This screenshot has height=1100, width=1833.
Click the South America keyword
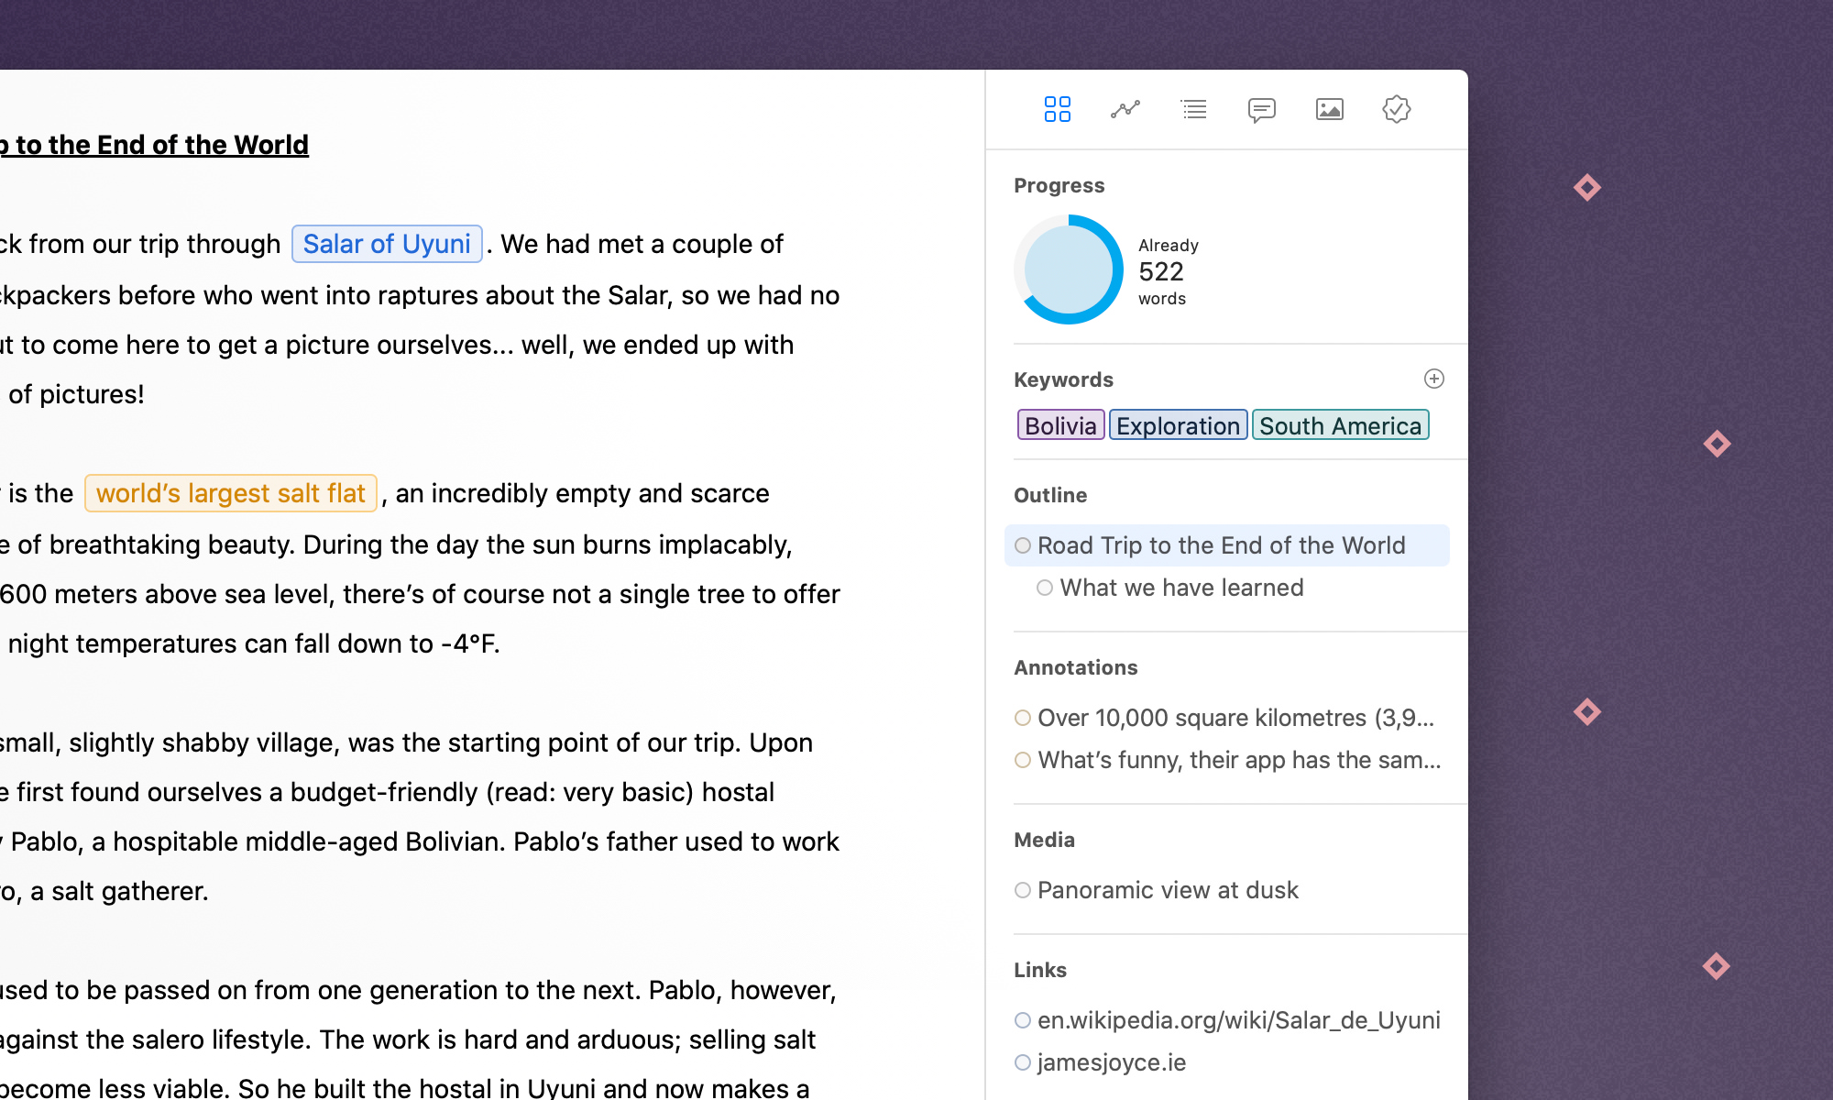[x=1339, y=424]
